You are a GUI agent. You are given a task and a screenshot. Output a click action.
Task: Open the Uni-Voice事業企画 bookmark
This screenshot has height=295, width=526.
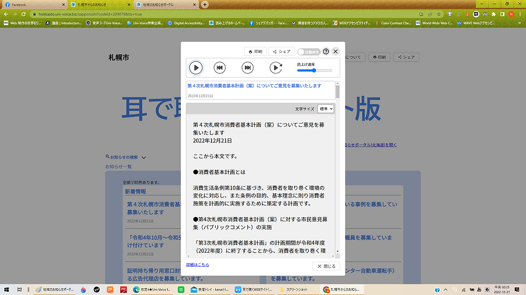point(145,23)
